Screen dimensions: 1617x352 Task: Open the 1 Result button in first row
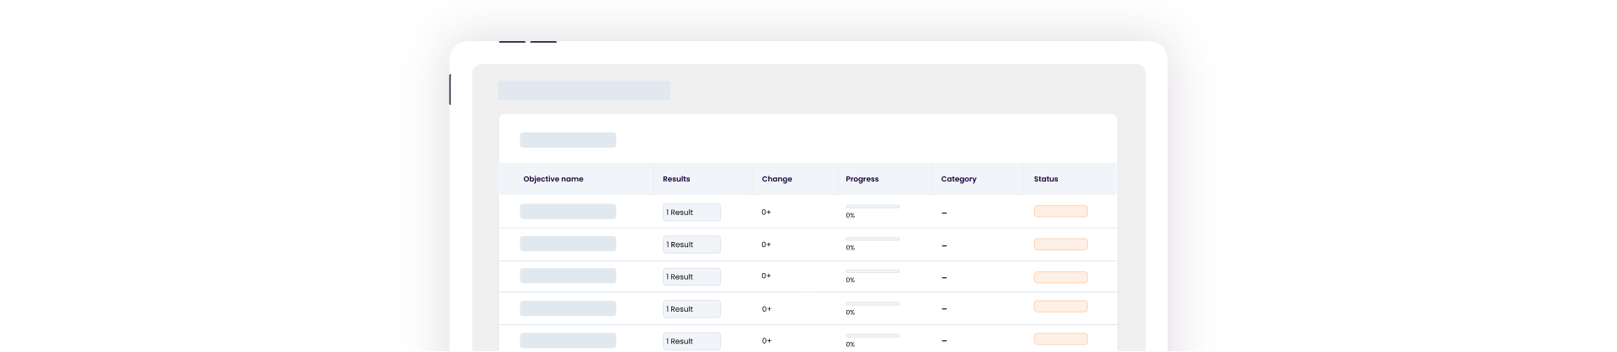click(x=691, y=213)
